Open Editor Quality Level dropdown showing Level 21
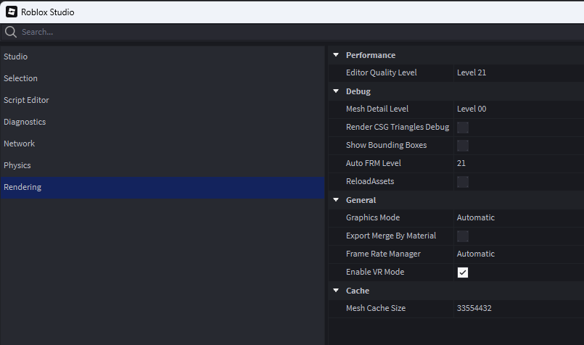 pos(519,72)
